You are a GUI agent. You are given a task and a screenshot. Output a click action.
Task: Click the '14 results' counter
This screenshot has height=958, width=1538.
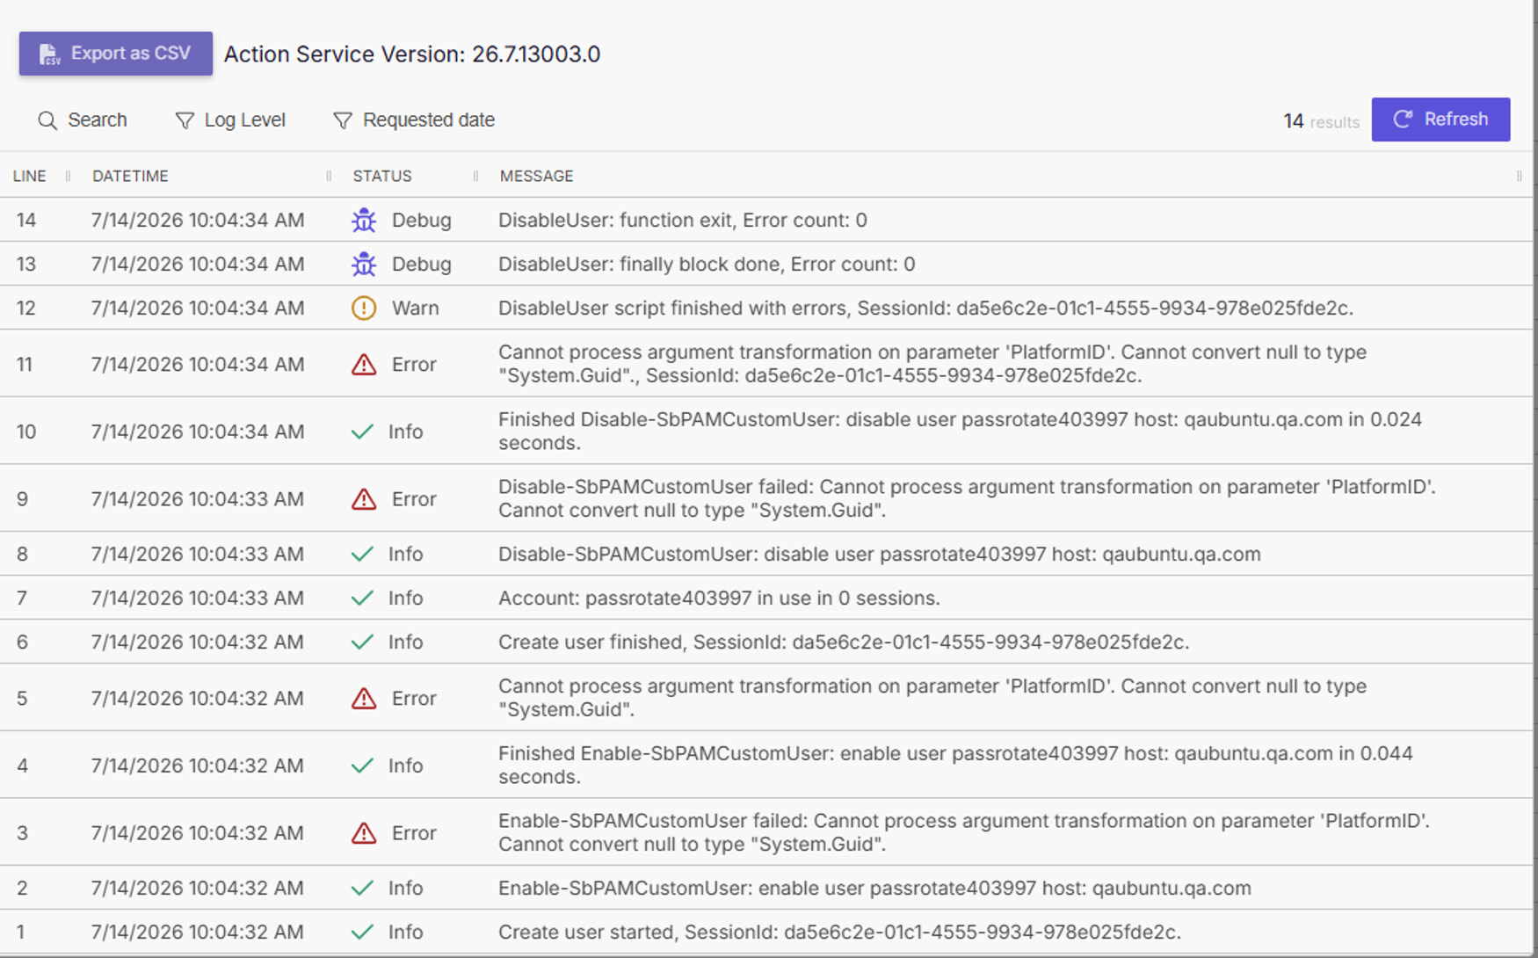1321,121
